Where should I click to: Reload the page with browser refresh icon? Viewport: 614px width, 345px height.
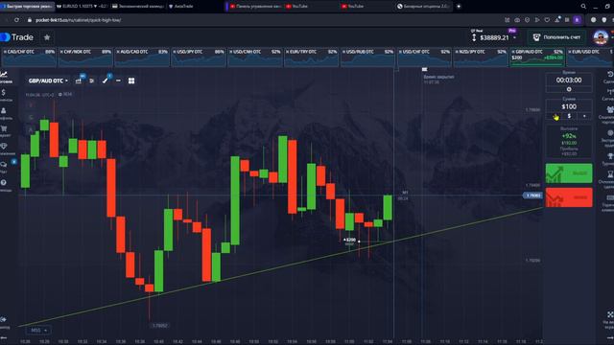click(16, 20)
